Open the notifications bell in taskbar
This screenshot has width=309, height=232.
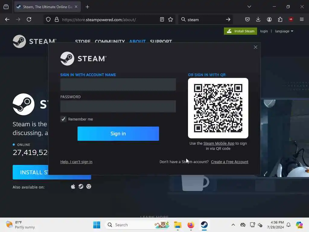coord(288,225)
